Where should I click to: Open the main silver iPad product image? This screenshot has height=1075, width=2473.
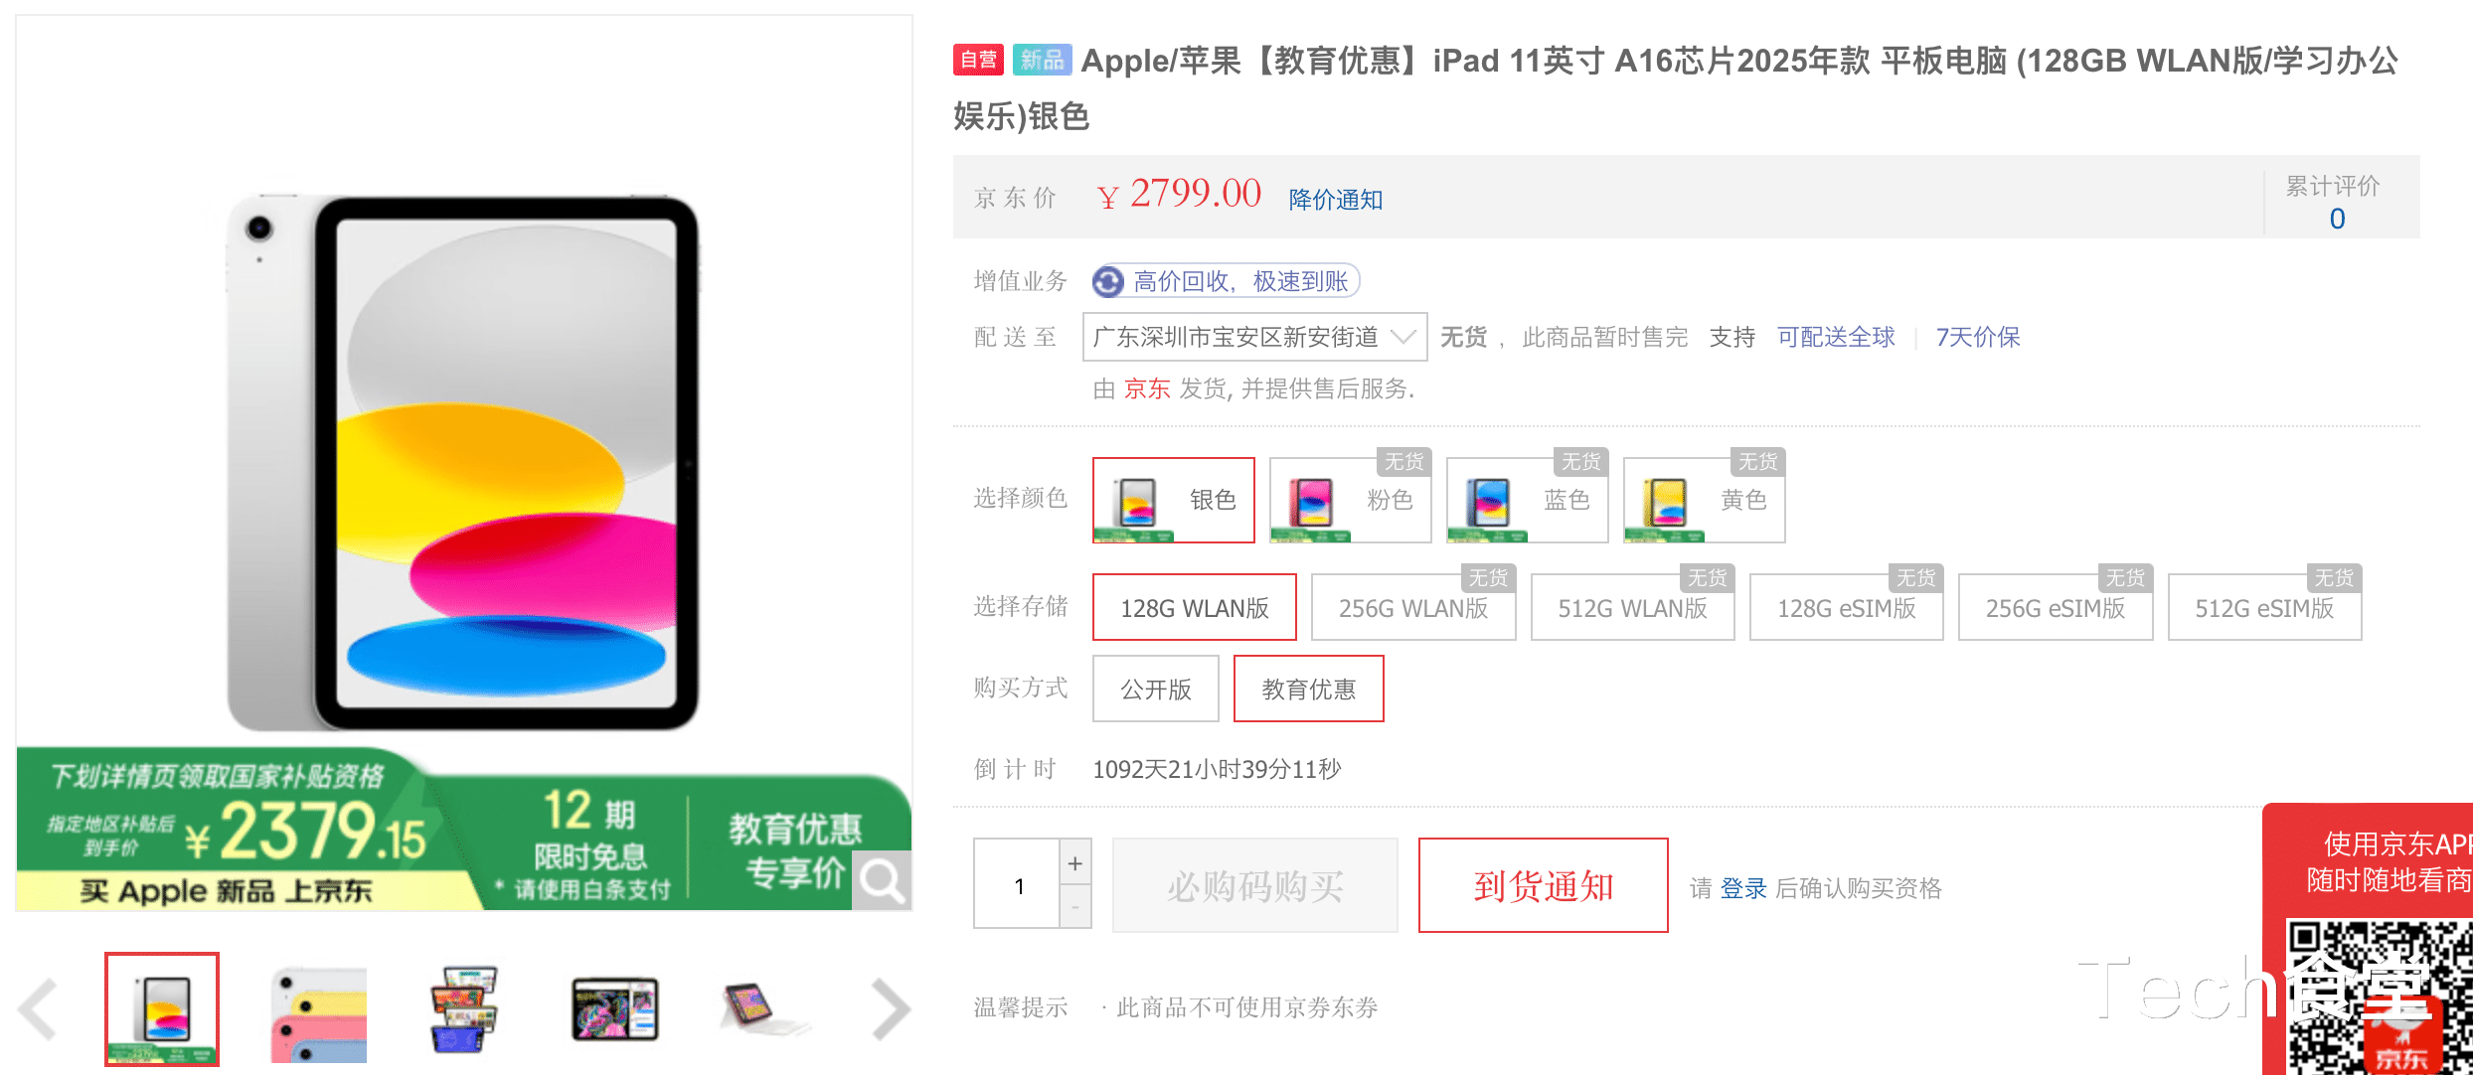pyautogui.click(x=463, y=463)
